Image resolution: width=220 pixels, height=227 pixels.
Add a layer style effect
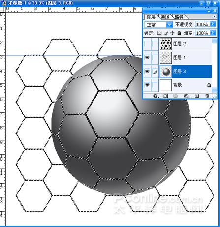(x=156, y=96)
